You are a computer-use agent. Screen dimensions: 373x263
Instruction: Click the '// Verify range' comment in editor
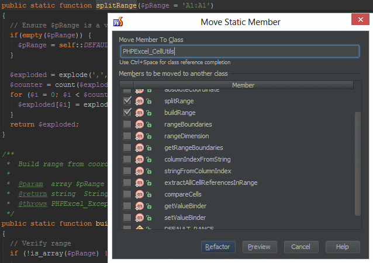(x=40, y=244)
